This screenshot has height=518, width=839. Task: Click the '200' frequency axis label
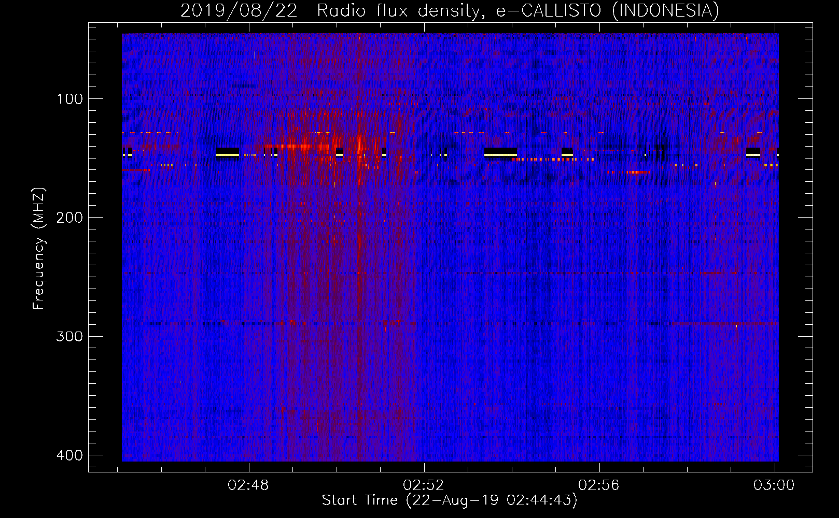(69, 218)
